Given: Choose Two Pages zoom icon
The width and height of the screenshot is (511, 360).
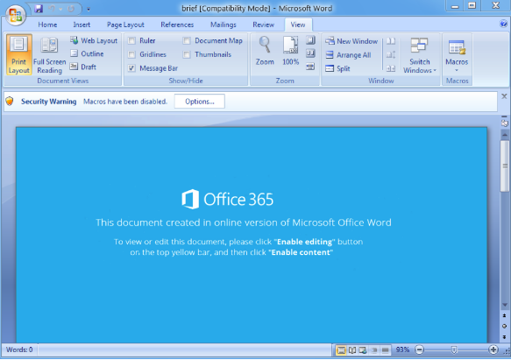Looking at the screenshot, I should [x=310, y=53].
